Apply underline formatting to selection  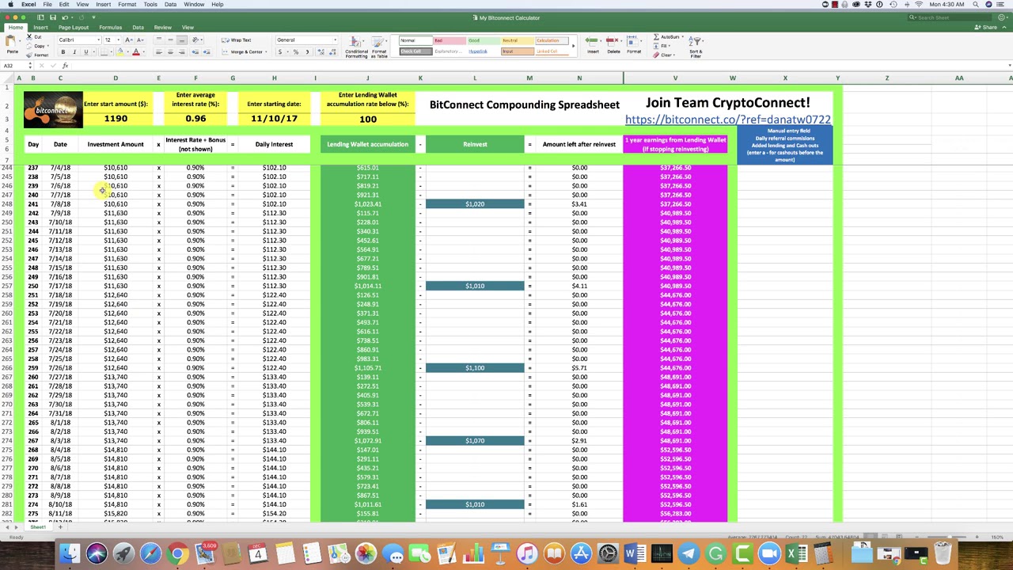coord(85,52)
